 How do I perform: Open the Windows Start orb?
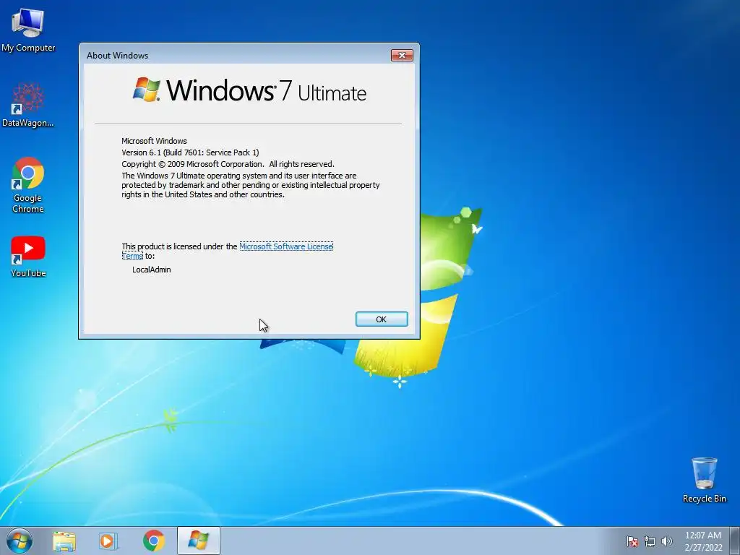click(x=20, y=541)
